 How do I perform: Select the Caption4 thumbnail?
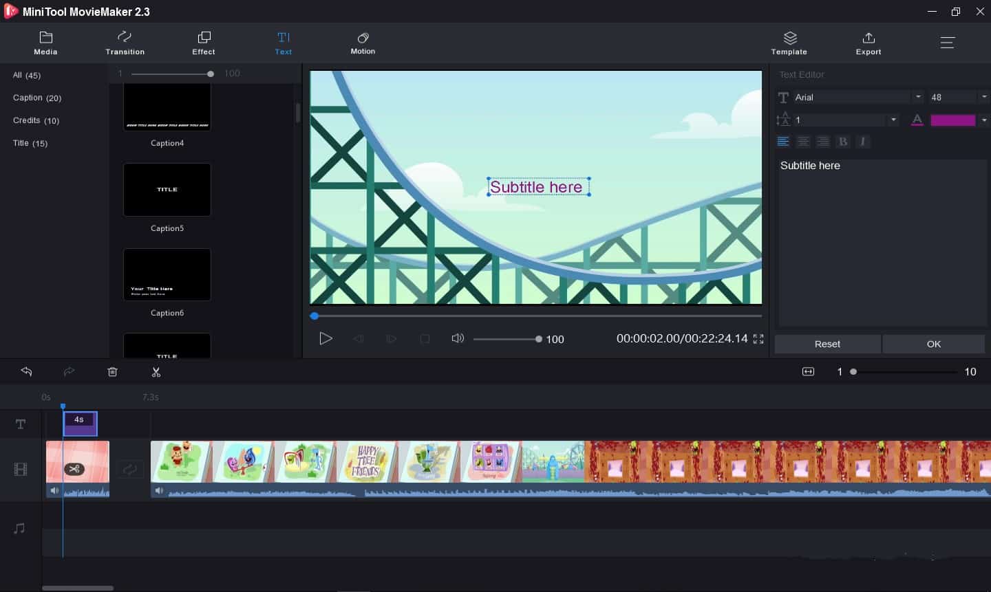click(x=167, y=108)
